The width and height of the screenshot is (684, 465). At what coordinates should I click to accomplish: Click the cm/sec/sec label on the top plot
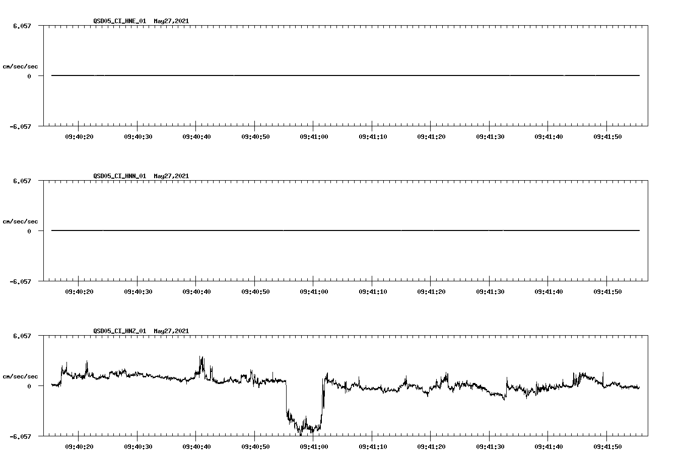21,66
